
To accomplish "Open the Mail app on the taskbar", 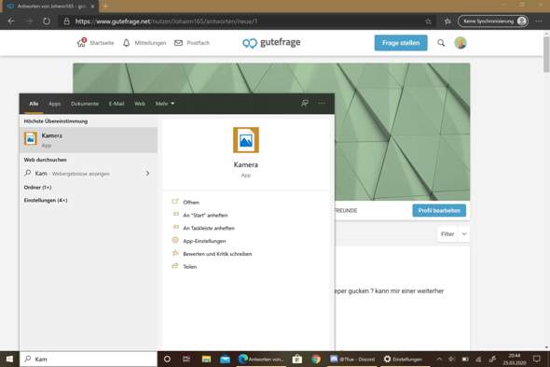I will (x=225, y=359).
